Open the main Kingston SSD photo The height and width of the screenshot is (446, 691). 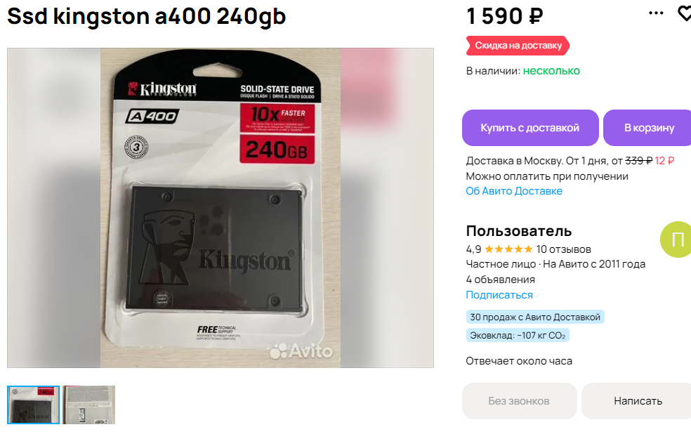[221, 208]
